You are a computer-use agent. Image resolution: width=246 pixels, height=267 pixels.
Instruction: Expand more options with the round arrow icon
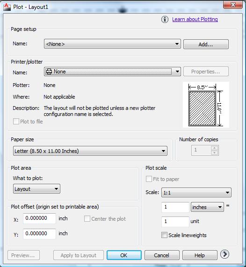tap(224, 254)
